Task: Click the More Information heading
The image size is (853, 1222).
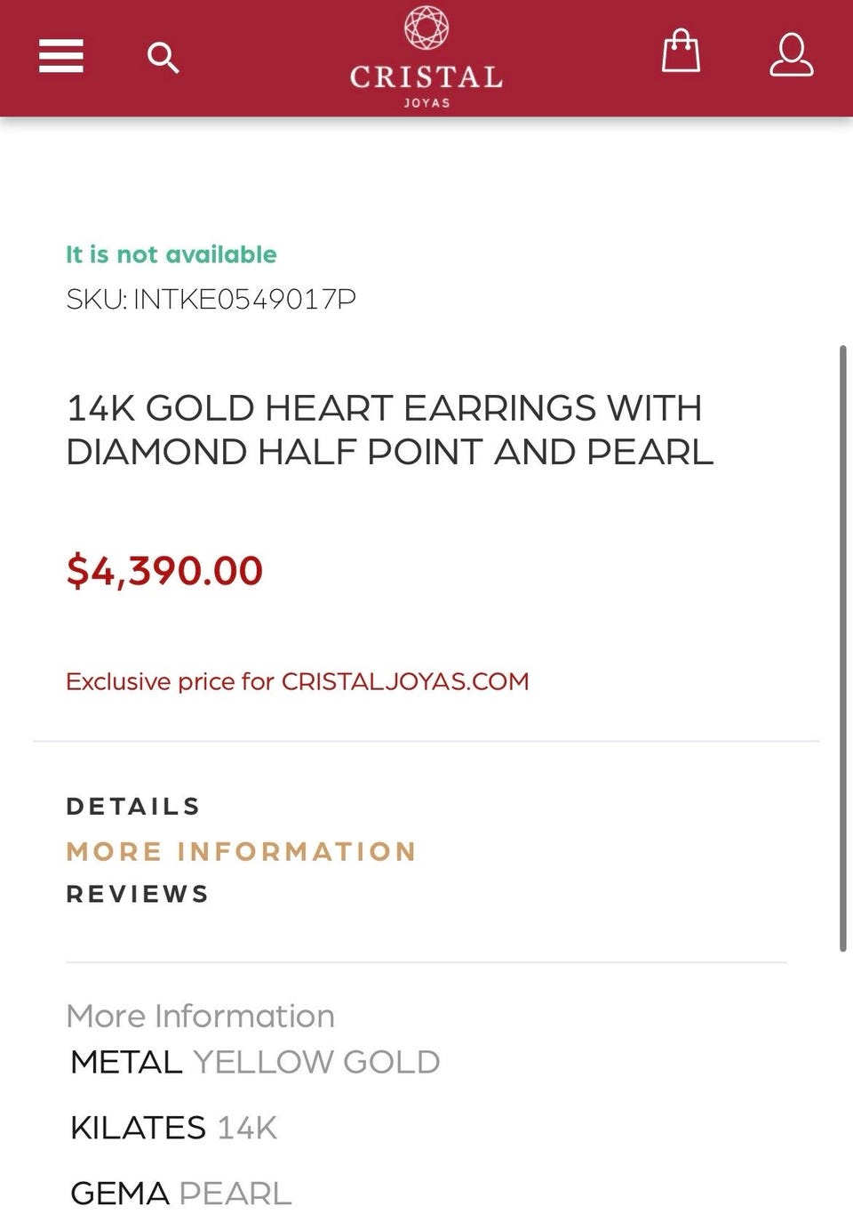Action: [x=201, y=1016]
